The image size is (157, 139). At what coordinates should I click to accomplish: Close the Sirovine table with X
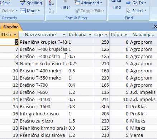[x=155, y=27]
